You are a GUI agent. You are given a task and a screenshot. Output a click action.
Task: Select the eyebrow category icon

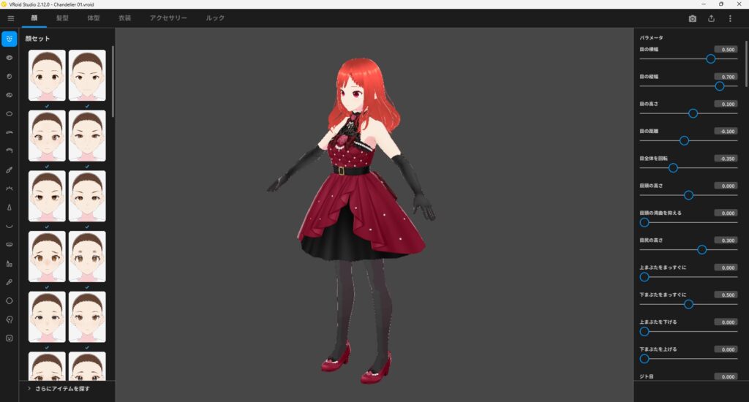(9, 132)
